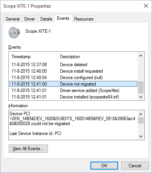Click the Information box scroll down arrow
This screenshot has width=152, height=173.
click(141, 136)
